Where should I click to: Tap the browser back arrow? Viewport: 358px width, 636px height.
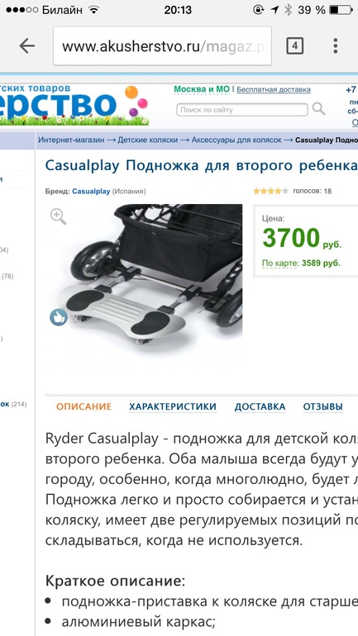(x=26, y=45)
